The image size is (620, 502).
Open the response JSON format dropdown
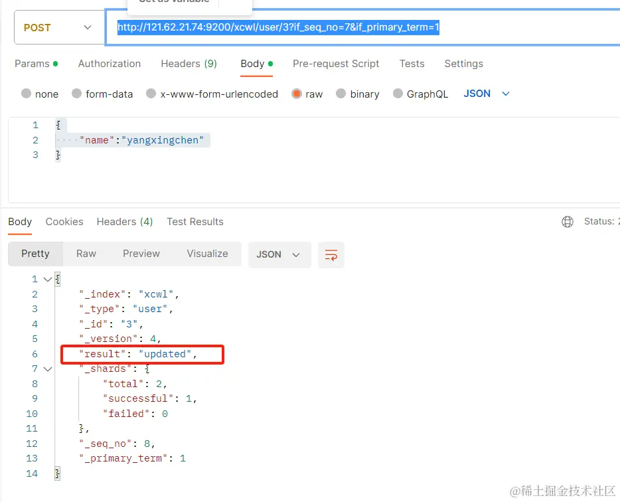click(x=279, y=254)
